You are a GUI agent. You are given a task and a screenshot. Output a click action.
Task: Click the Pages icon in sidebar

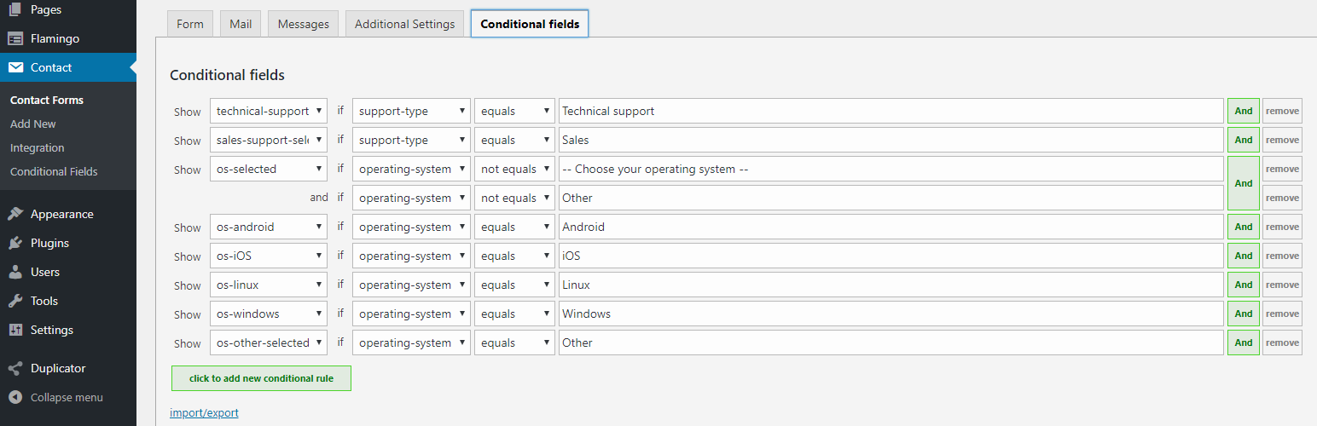click(15, 10)
